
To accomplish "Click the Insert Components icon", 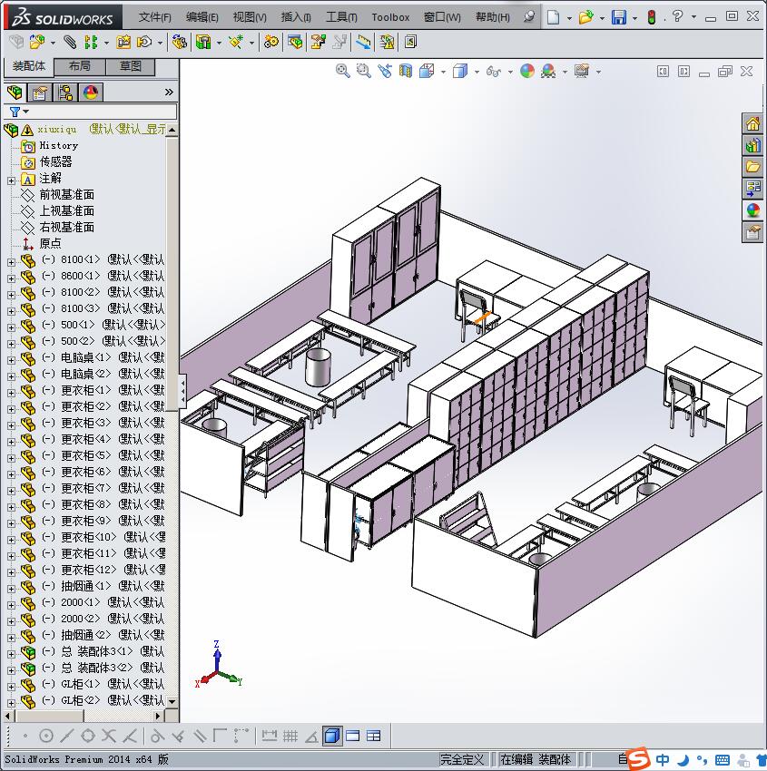I will [37, 43].
